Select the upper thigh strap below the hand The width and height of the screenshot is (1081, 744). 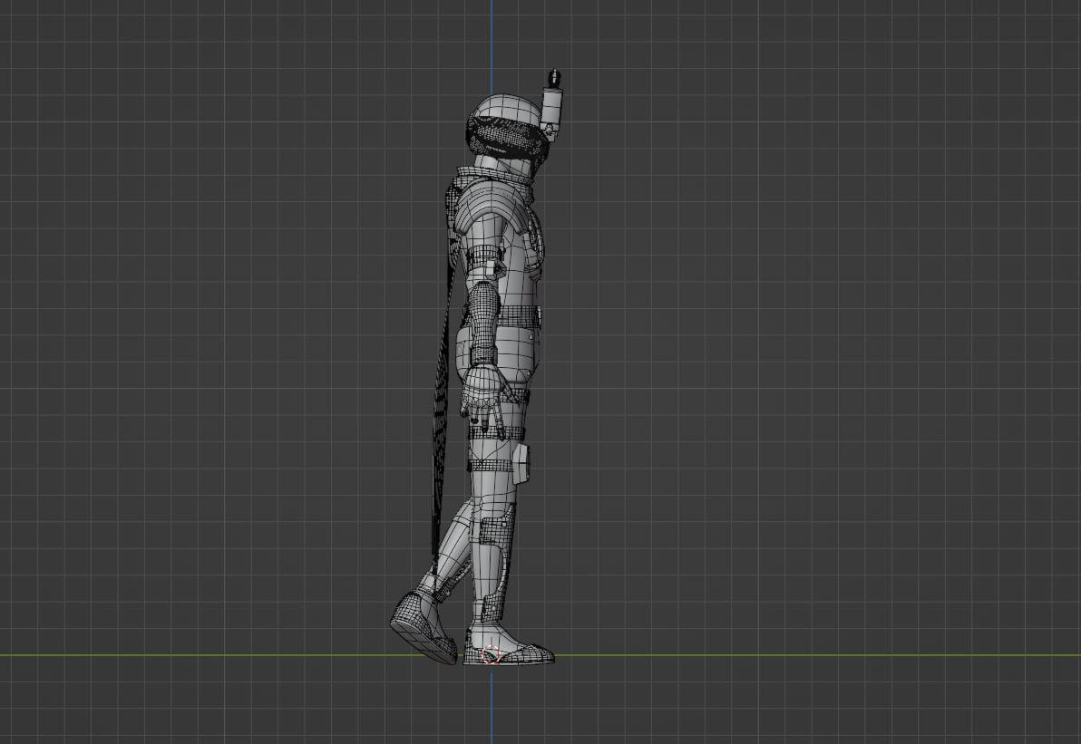[x=497, y=432]
